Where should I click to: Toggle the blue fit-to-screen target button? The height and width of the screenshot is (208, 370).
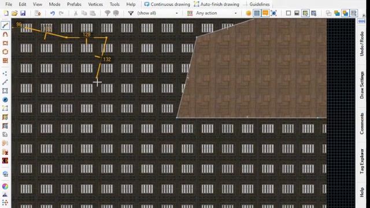(x=273, y=13)
